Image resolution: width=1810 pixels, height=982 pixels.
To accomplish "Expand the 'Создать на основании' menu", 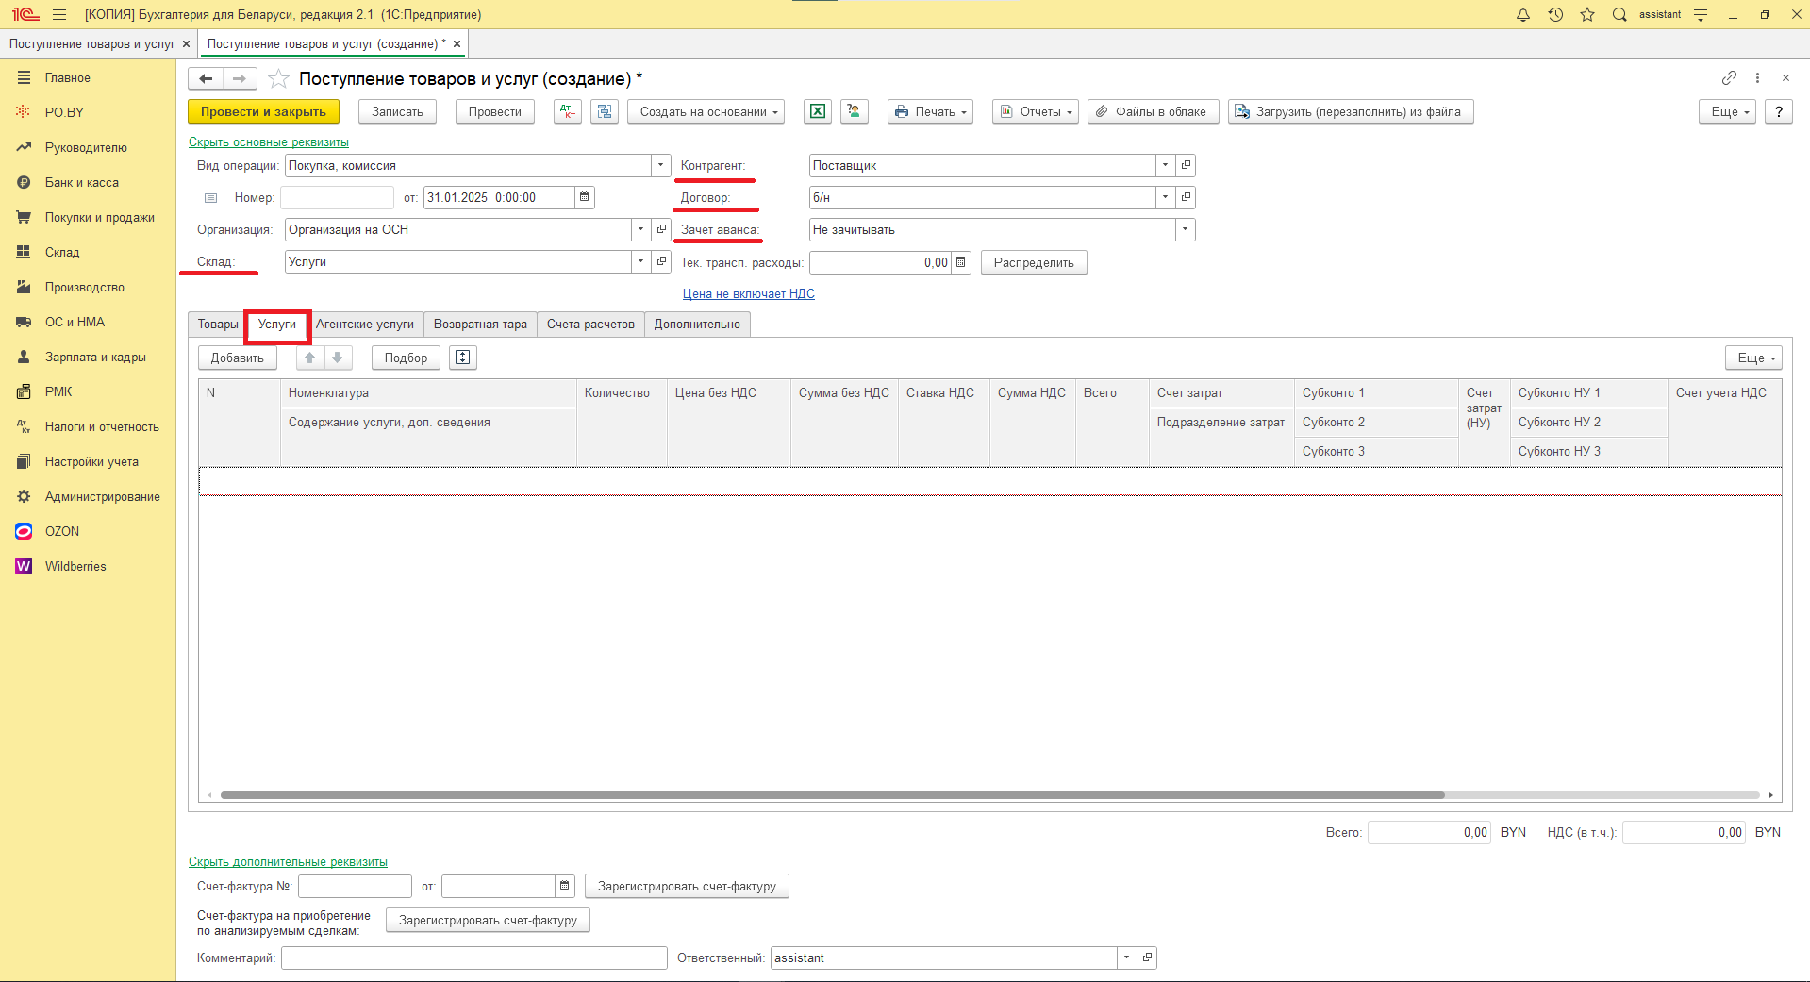I will click(x=706, y=111).
